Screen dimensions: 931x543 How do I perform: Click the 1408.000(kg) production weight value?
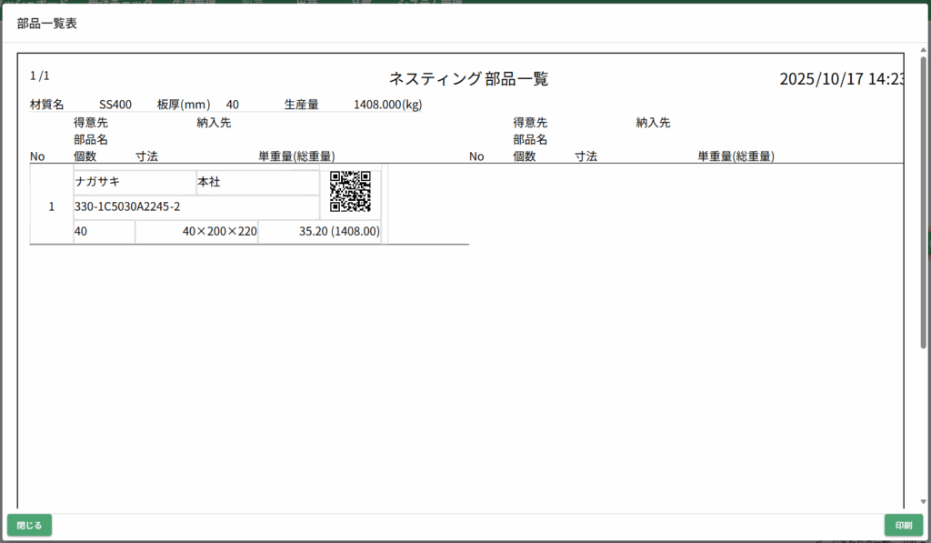click(387, 105)
